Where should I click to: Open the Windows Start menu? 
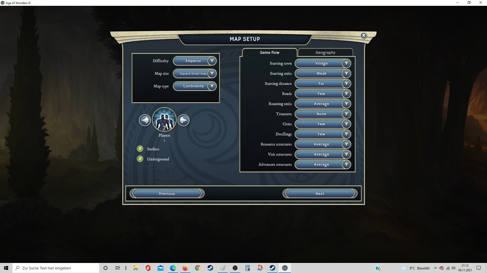6,268
